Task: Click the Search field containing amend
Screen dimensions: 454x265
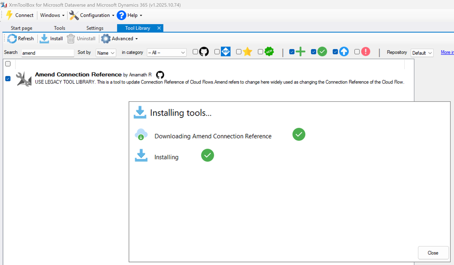Action: tap(48, 53)
